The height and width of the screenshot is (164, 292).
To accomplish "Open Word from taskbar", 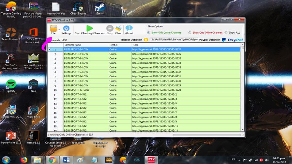I will coord(66,160).
